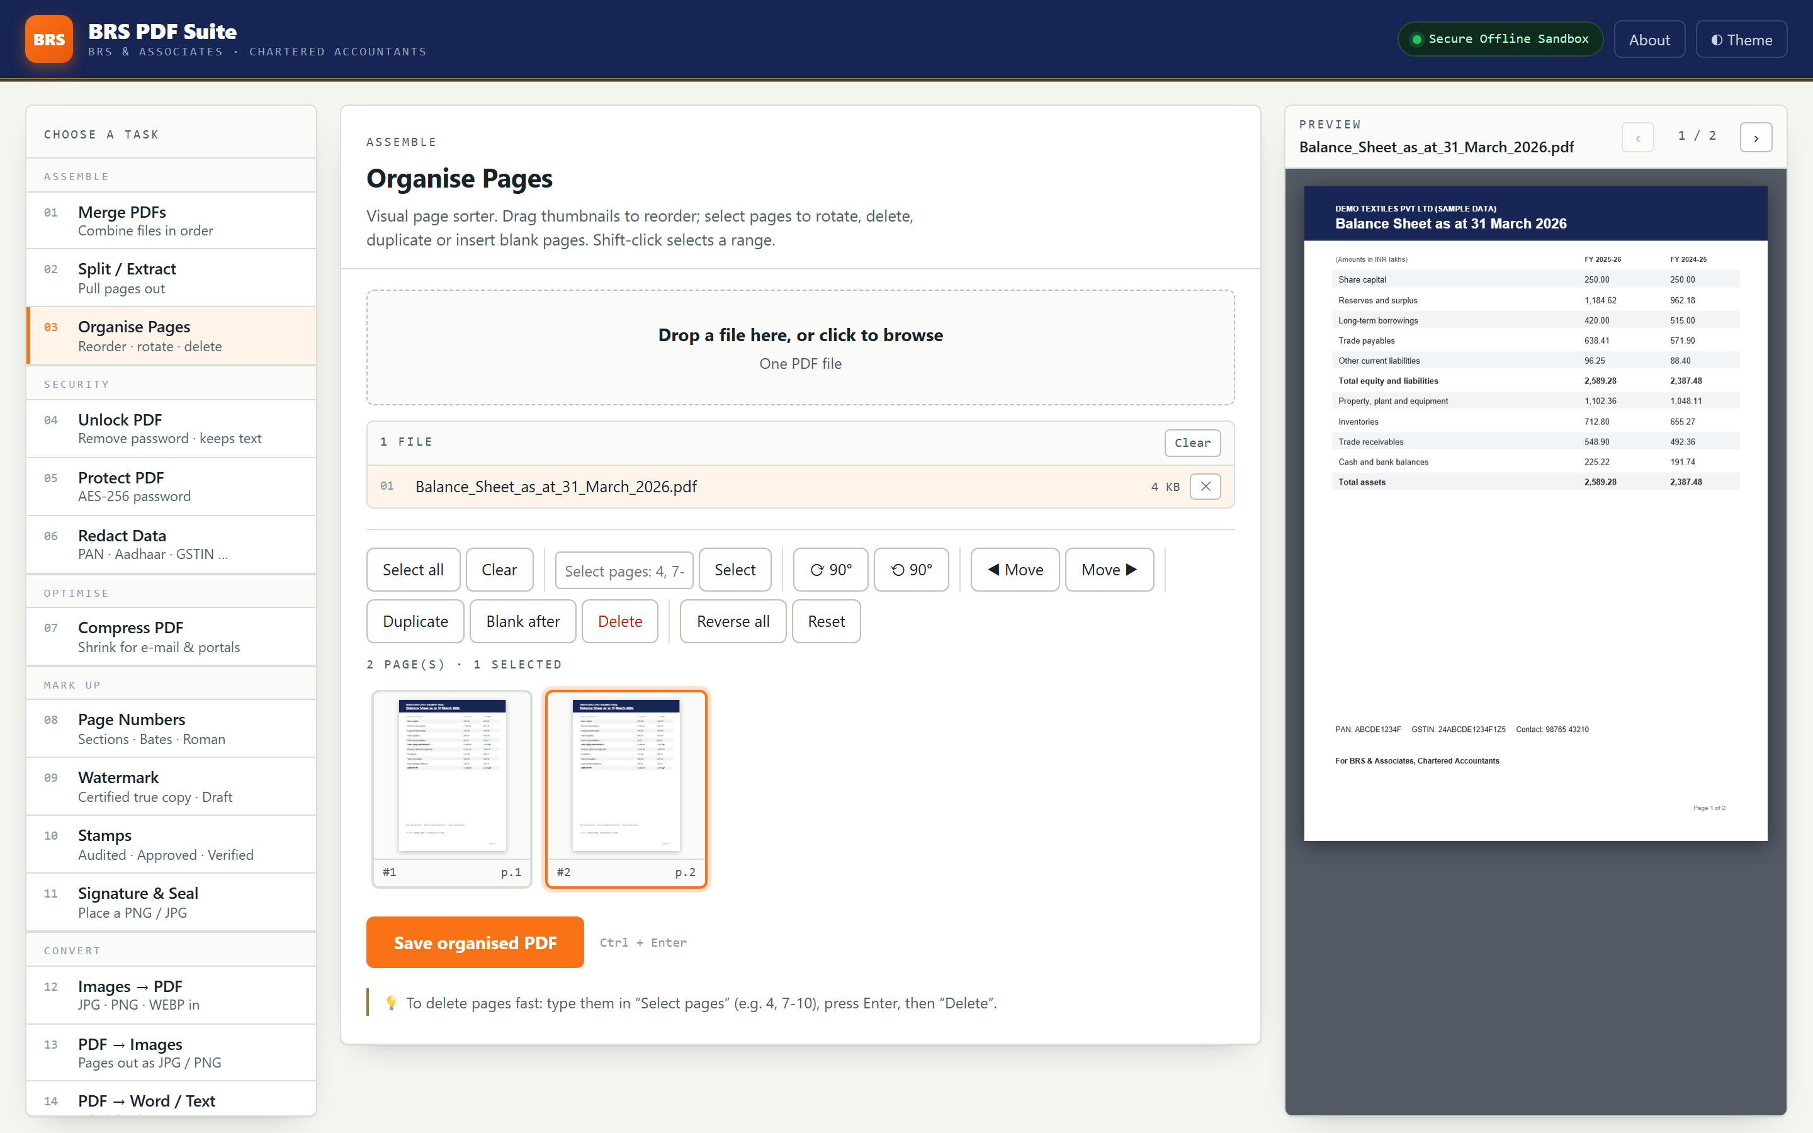Open Merge PDFs task
Screen dimensions: 1813x1133
(x=172, y=220)
